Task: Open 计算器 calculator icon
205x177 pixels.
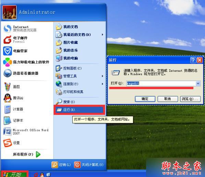Action: pyautogui.click(x=7, y=109)
